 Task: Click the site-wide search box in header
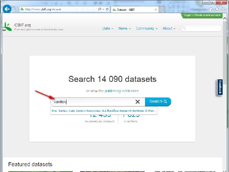click(x=201, y=28)
